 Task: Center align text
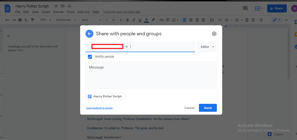[x=191, y=20]
